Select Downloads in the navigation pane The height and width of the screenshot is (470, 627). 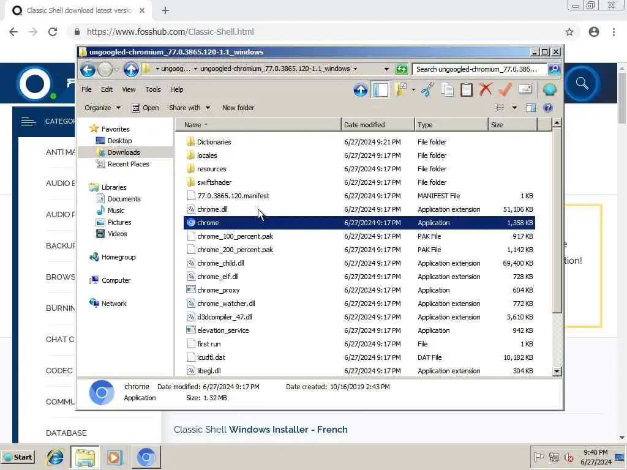click(x=123, y=152)
